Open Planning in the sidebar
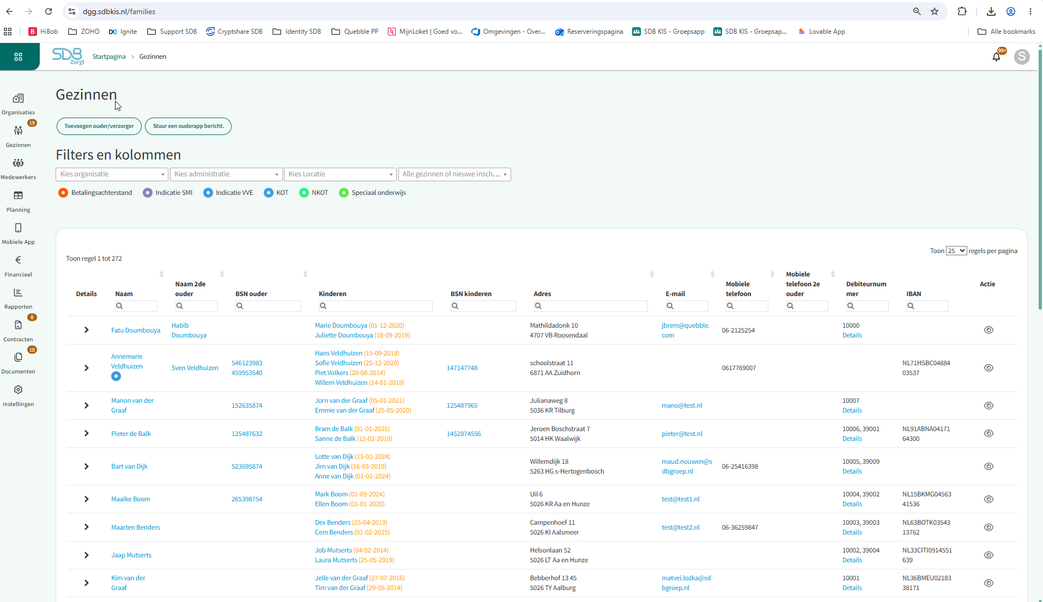The width and height of the screenshot is (1043, 602). click(18, 201)
